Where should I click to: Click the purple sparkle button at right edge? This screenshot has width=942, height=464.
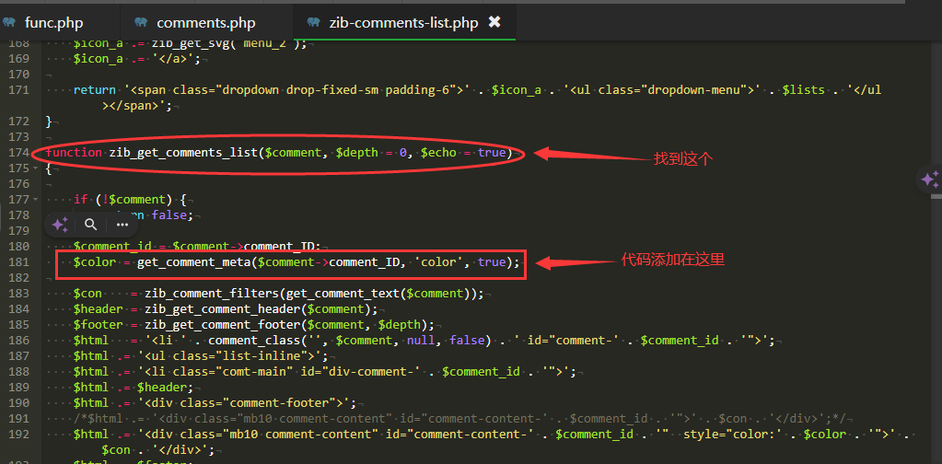pos(930,179)
